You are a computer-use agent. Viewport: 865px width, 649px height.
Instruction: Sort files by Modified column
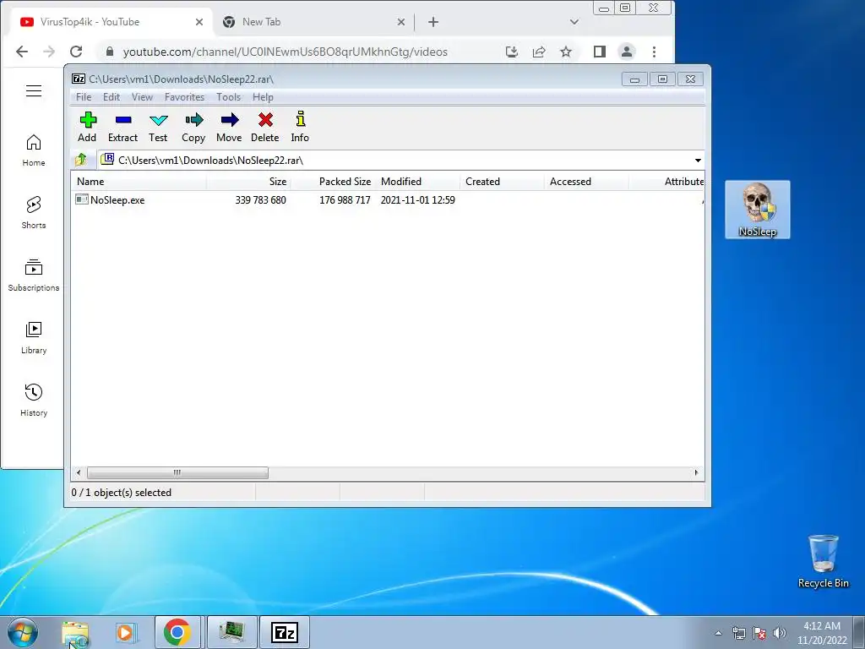point(417,182)
